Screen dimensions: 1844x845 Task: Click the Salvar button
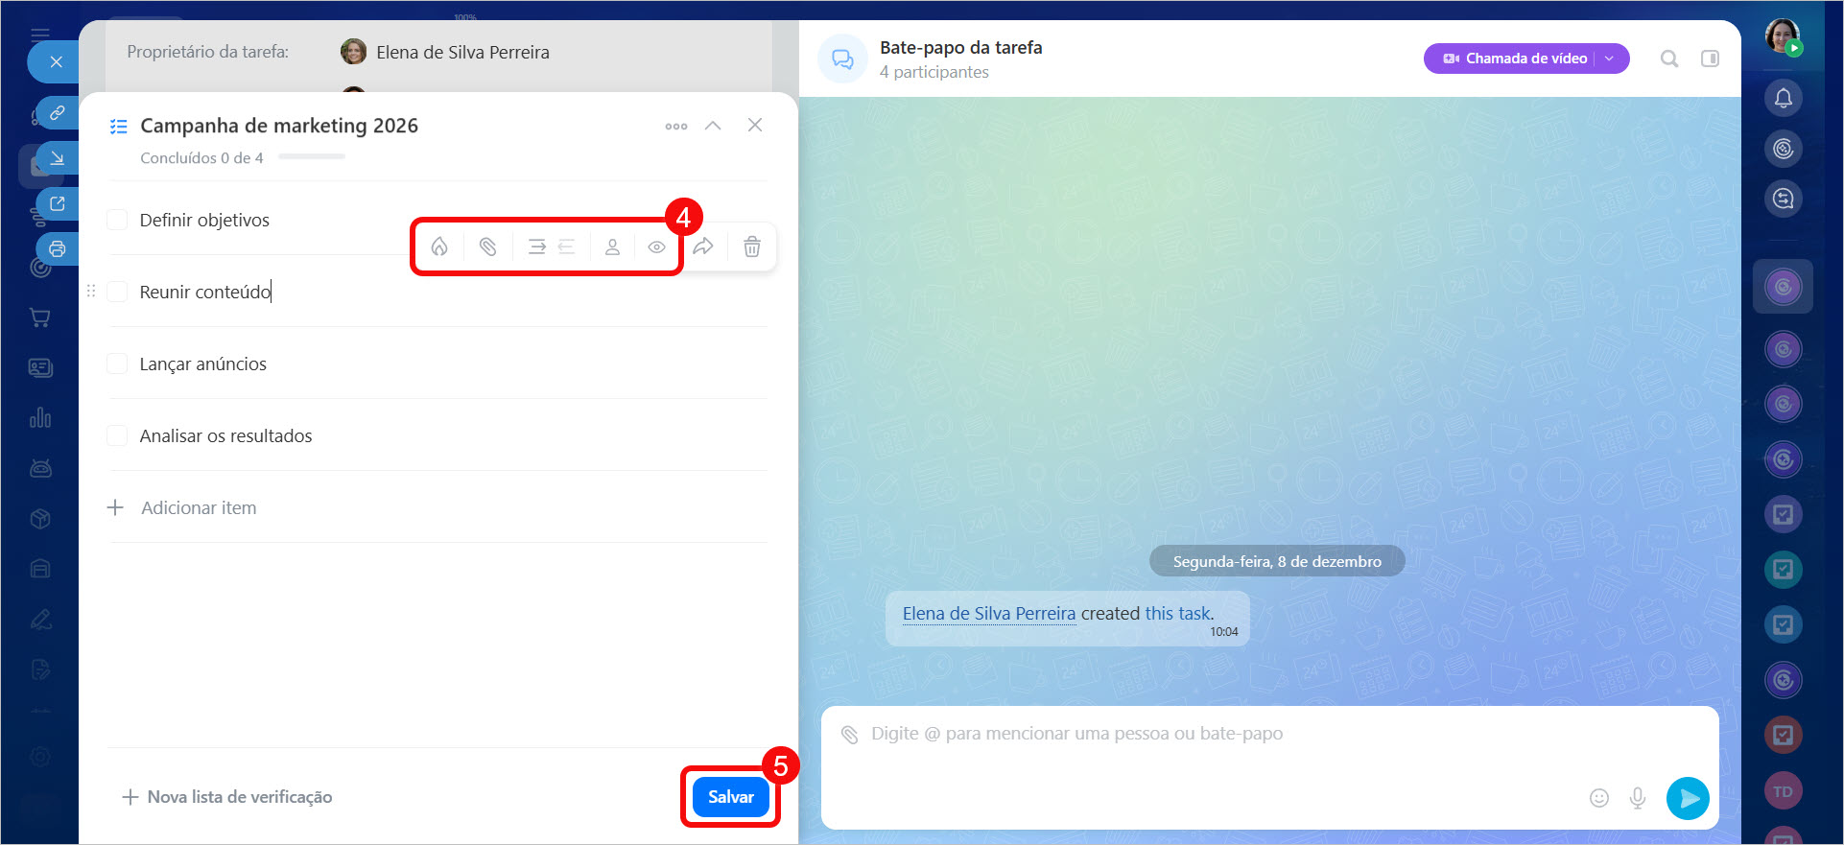730,797
